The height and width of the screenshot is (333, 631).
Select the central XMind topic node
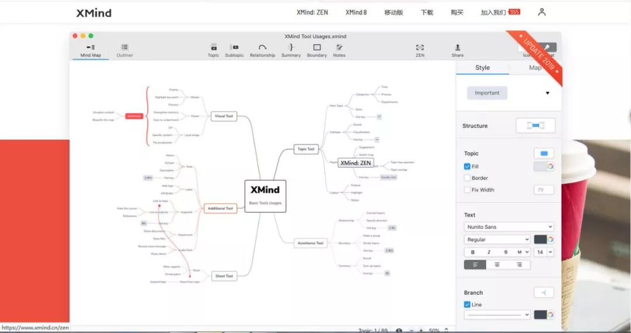click(265, 196)
